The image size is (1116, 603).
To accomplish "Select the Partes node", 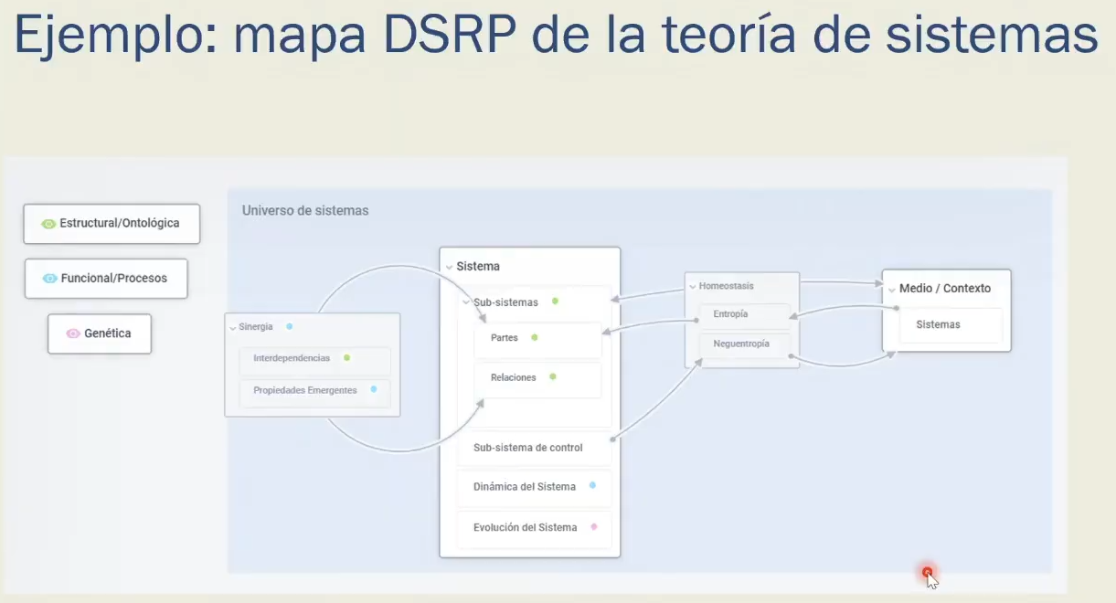I will [537, 340].
